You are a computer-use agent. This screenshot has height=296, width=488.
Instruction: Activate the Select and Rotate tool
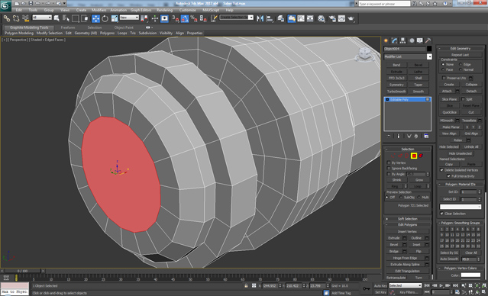click(105, 18)
